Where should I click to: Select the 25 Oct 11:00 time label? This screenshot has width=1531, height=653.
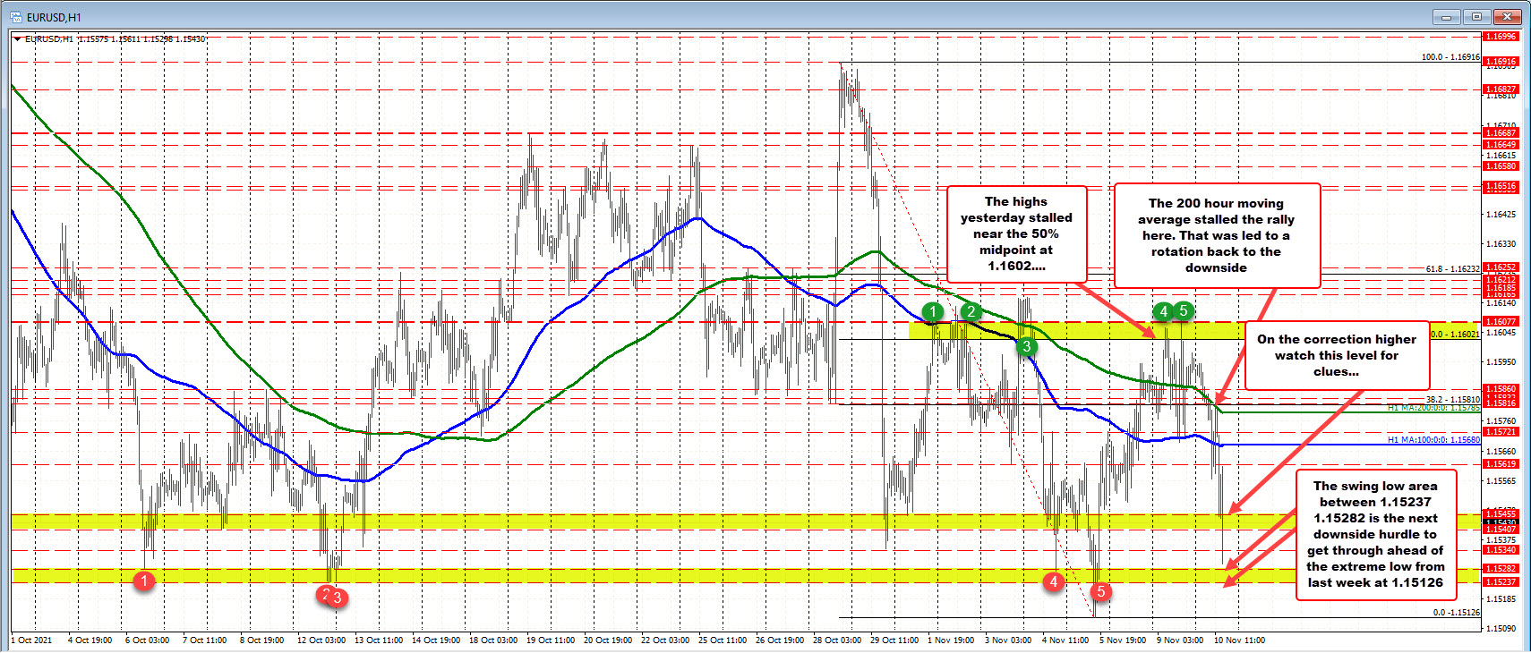[722, 640]
